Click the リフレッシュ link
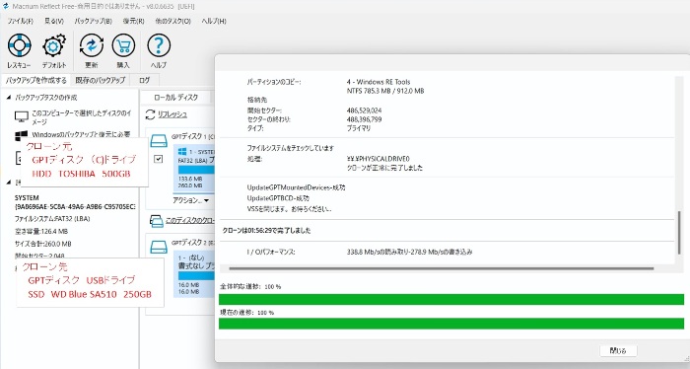Image resolution: width=690 pixels, height=369 pixels. click(172, 114)
